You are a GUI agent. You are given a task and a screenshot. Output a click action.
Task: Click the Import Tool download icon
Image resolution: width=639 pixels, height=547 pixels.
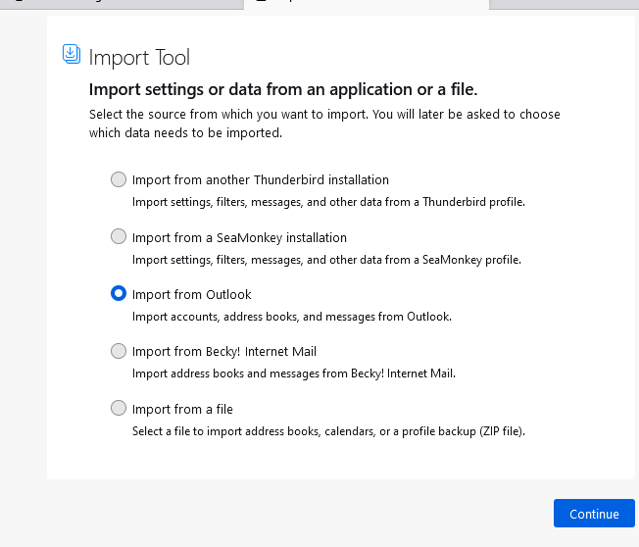click(72, 54)
